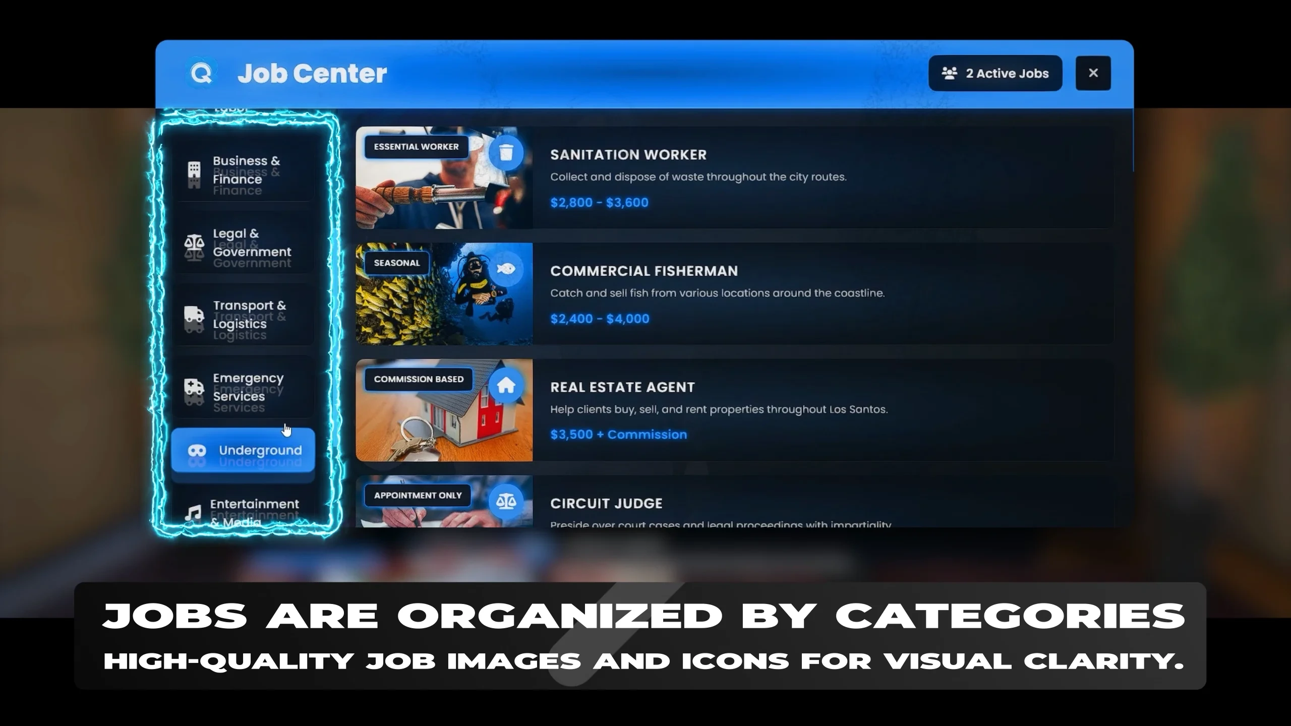Viewport: 1291px width, 726px height.
Task: Open the Circuit Judge job image
Action: point(444,502)
